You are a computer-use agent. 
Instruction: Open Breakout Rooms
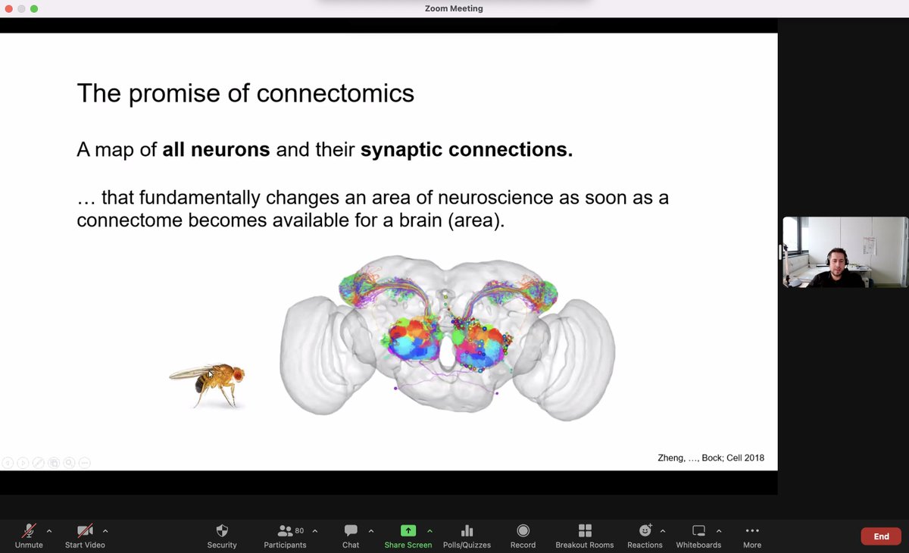click(x=585, y=536)
